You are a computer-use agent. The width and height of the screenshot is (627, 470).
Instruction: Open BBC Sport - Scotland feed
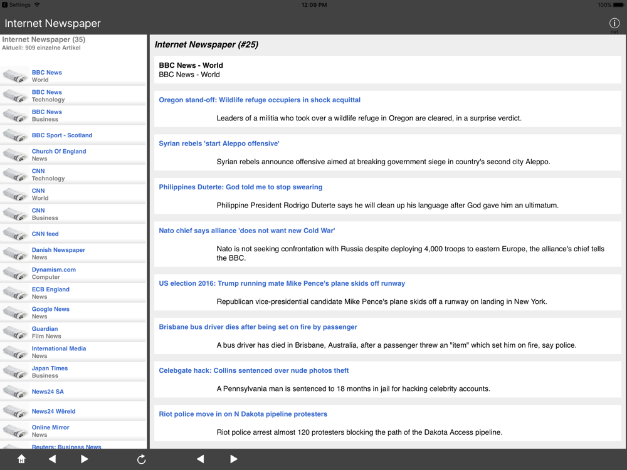[x=73, y=135]
